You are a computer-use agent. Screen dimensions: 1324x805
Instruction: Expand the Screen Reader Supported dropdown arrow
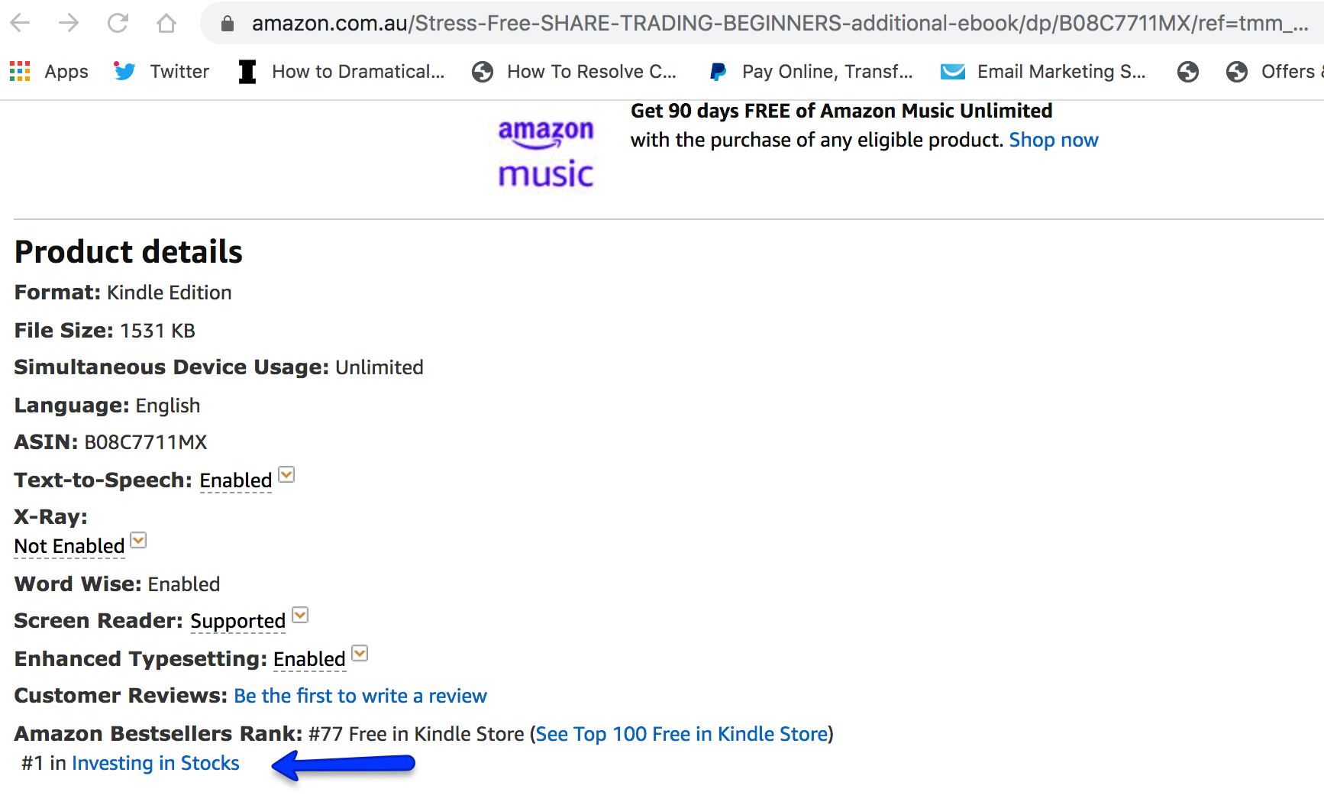300,616
